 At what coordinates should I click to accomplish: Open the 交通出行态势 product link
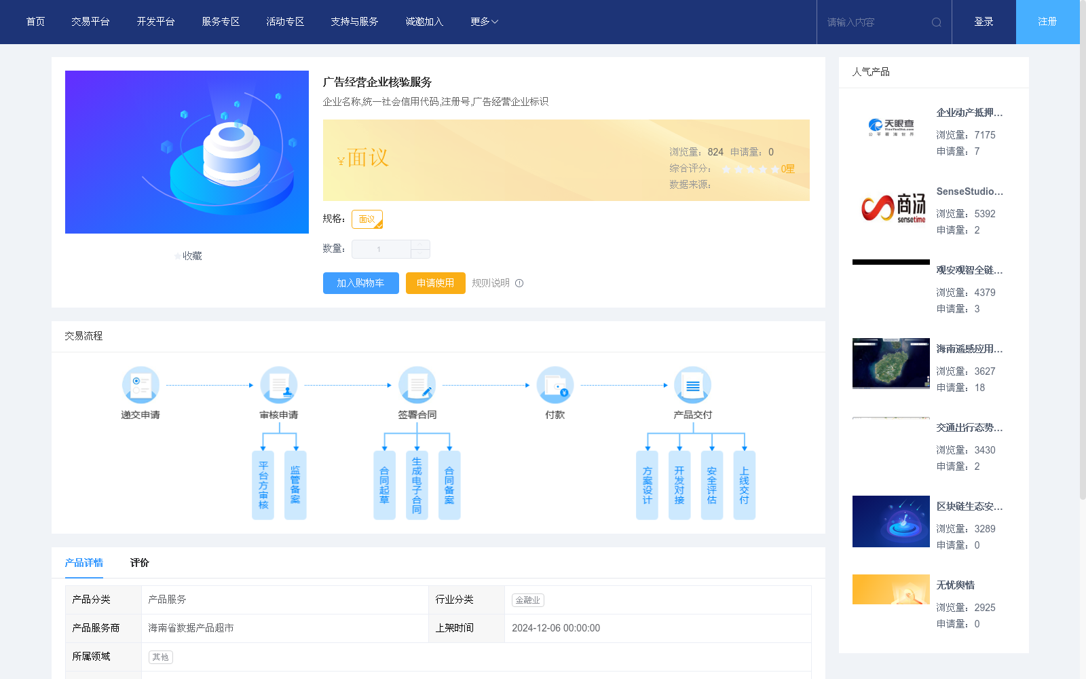tap(969, 428)
